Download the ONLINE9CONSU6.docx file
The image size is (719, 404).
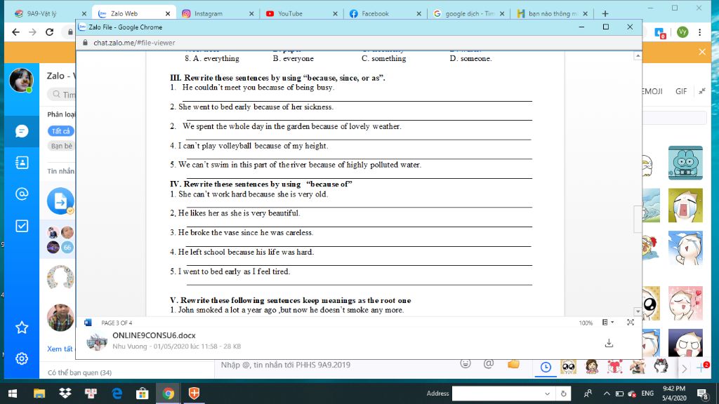point(609,343)
